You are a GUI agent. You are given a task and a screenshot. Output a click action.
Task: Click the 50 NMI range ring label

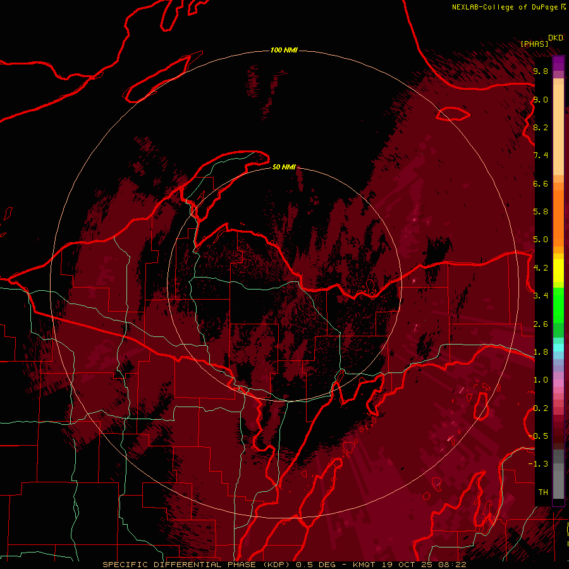point(284,167)
